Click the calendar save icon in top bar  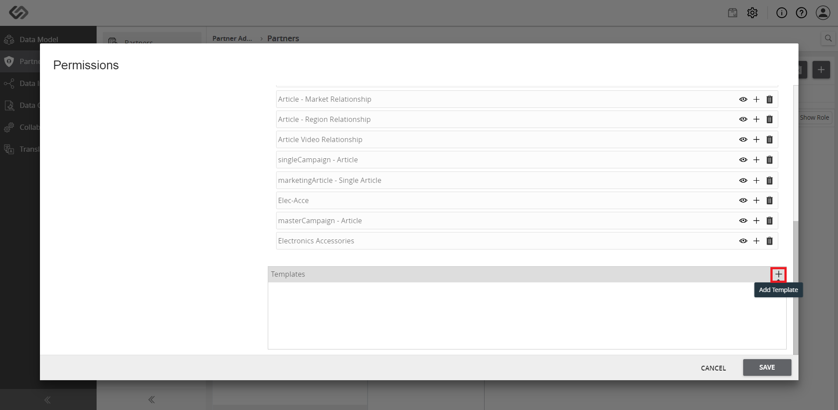coord(733,13)
